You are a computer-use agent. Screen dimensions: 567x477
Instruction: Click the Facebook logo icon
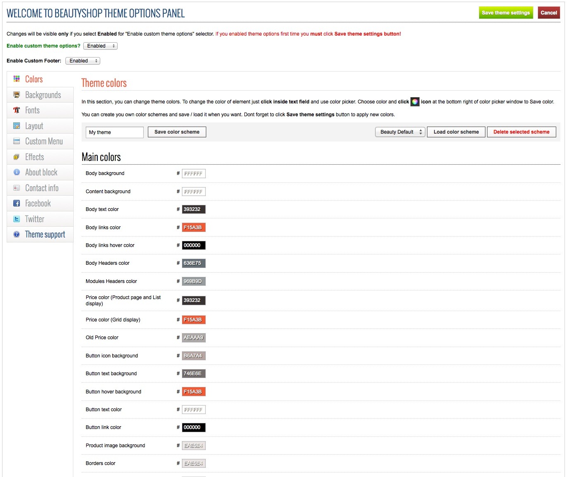17,203
